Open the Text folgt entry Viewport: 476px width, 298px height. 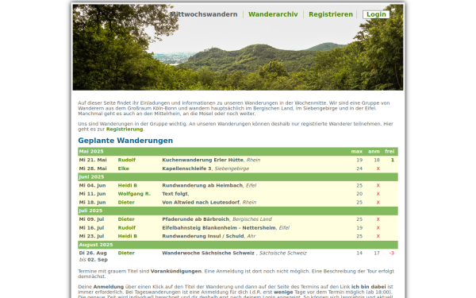point(175,194)
